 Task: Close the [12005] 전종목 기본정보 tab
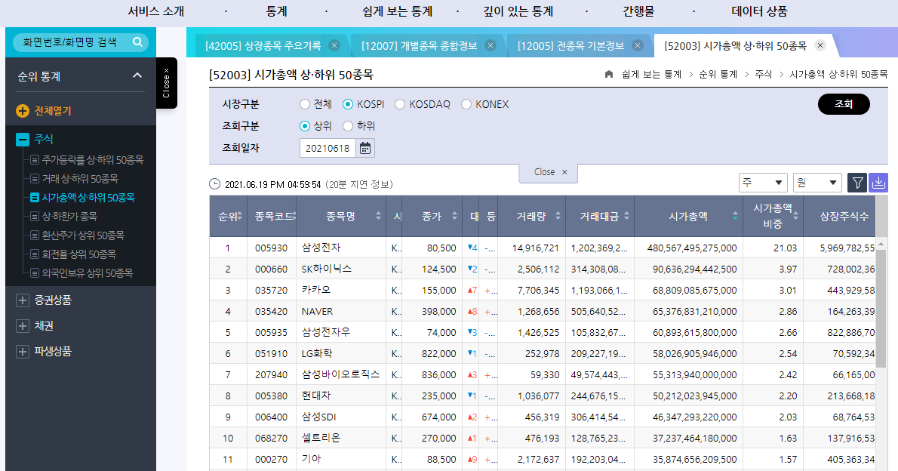tap(638, 46)
